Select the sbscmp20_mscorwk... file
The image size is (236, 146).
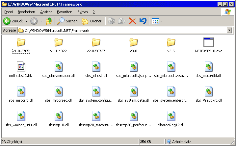pyautogui.click(x=96, y=119)
